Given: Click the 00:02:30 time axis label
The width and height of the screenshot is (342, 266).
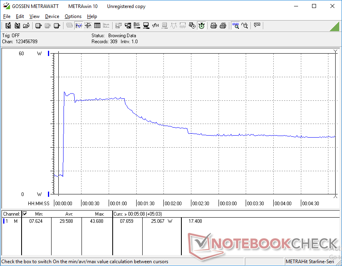Looking at the screenshot, I should click(201, 204).
